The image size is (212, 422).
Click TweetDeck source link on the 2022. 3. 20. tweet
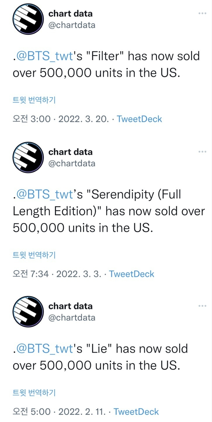tap(139, 119)
